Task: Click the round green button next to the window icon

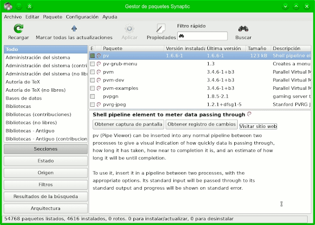Action: [19, 6]
